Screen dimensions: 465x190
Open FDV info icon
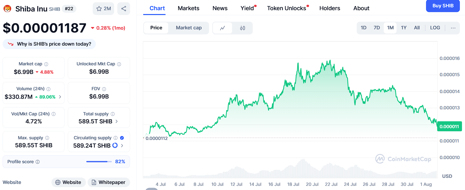(104, 89)
